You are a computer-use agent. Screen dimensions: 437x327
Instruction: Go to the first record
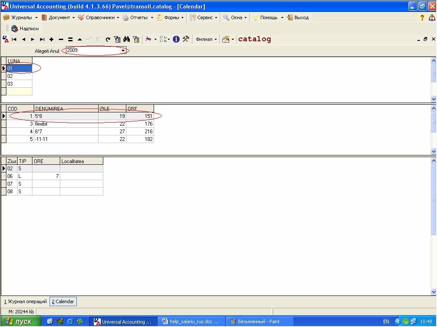pyautogui.click(x=14, y=40)
